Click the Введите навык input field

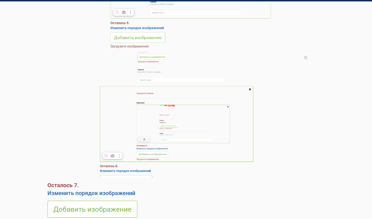click(195, 13)
